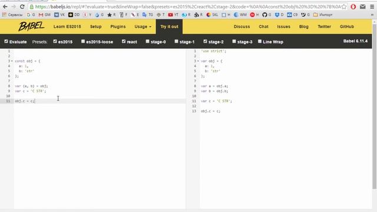
Task: Open the YT YouTube bookmark
Action: click(x=173, y=15)
